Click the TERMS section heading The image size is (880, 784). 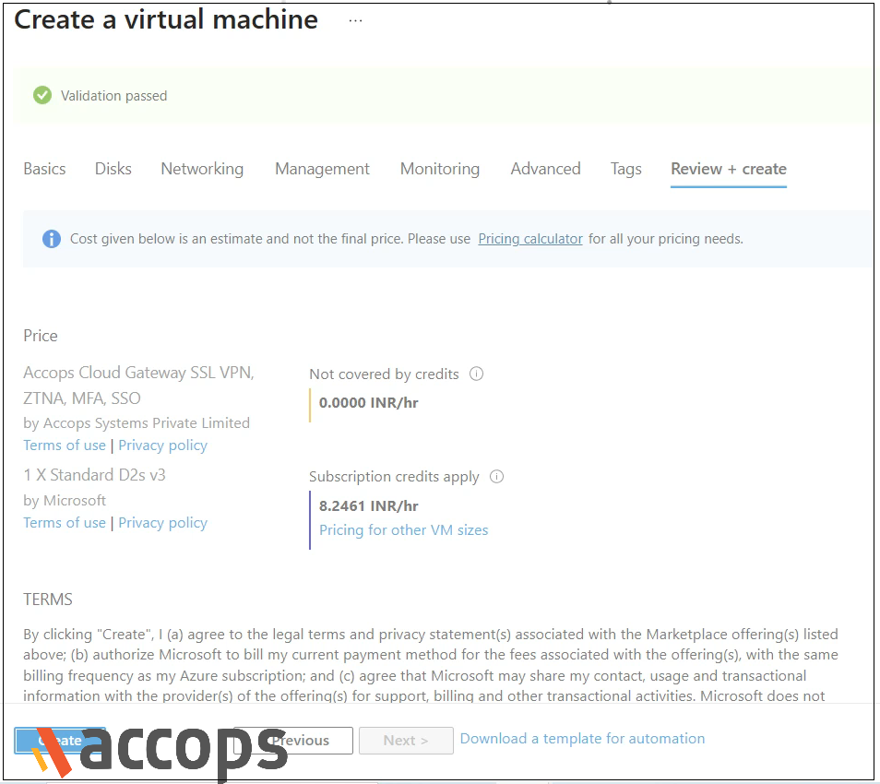coord(48,600)
